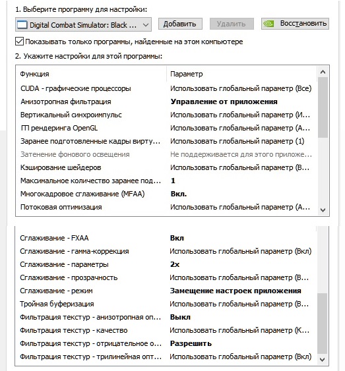
Task: Select 'Максимальное количество заранее под…' row
Action: coord(166,181)
